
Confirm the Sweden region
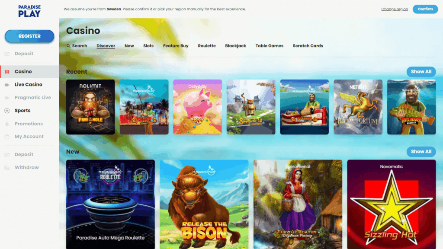coord(425,9)
